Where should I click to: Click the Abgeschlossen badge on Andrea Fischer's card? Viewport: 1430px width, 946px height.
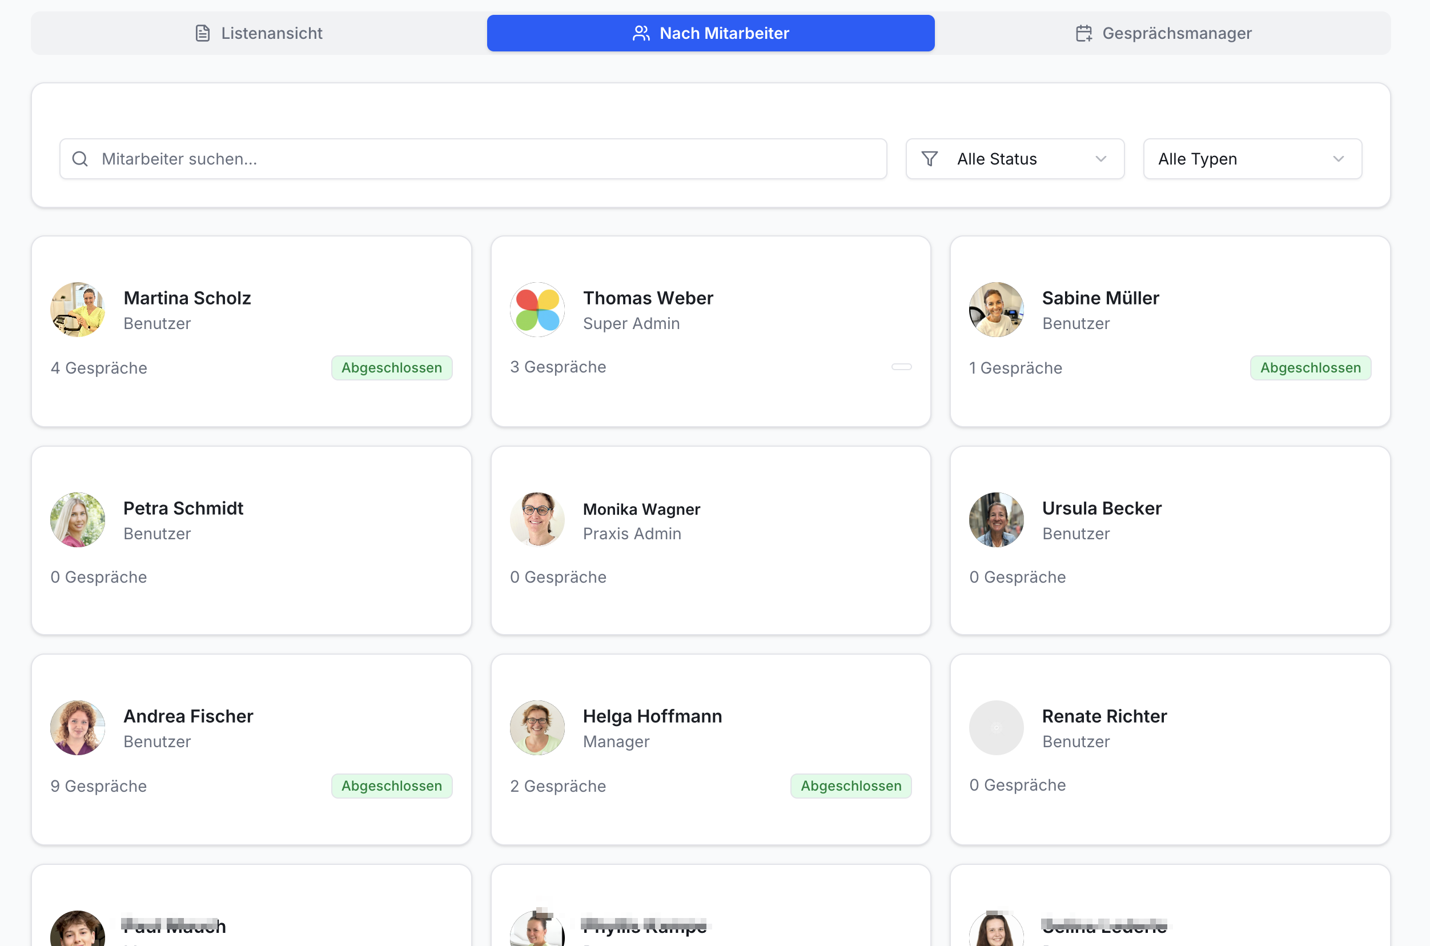391,786
